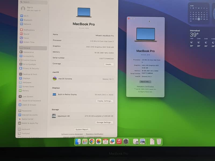Select Touch ID & Password in sidebar

coord(31,101)
